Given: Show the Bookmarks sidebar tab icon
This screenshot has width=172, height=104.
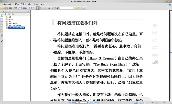Looking at the screenshot, I should (2, 15).
